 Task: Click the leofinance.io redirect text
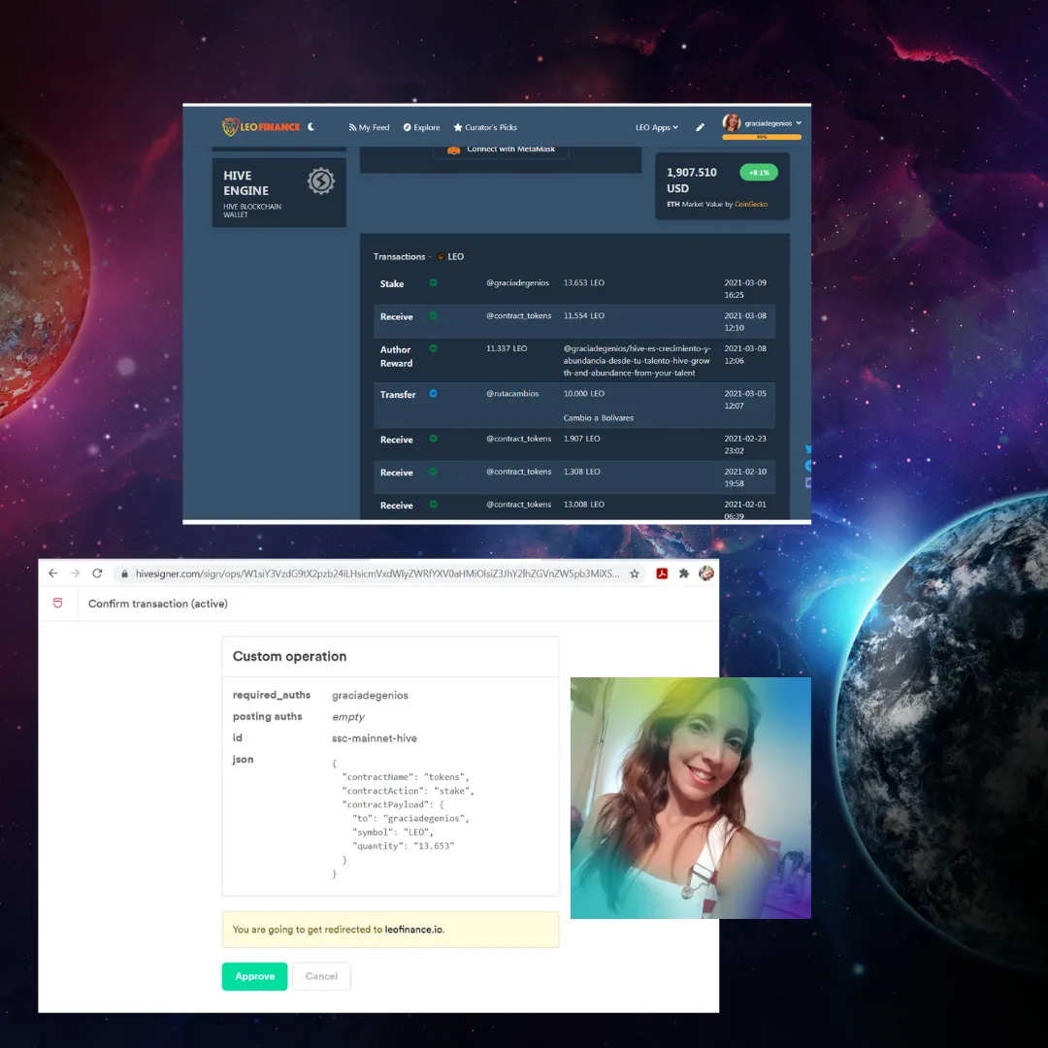[413, 930]
